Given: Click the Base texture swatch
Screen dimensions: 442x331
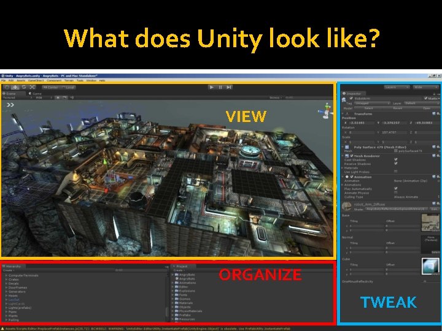Looking at the screenshot, I should pos(430,223).
